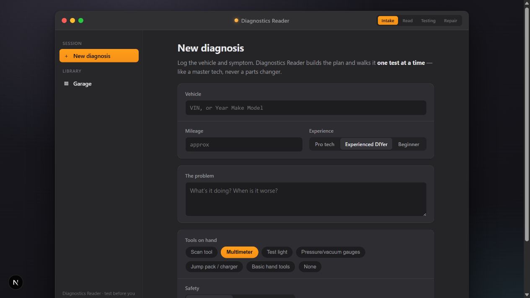Viewport: 530px width, 298px height.
Task: Click the green maximize window dot
Action: point(81,21)
